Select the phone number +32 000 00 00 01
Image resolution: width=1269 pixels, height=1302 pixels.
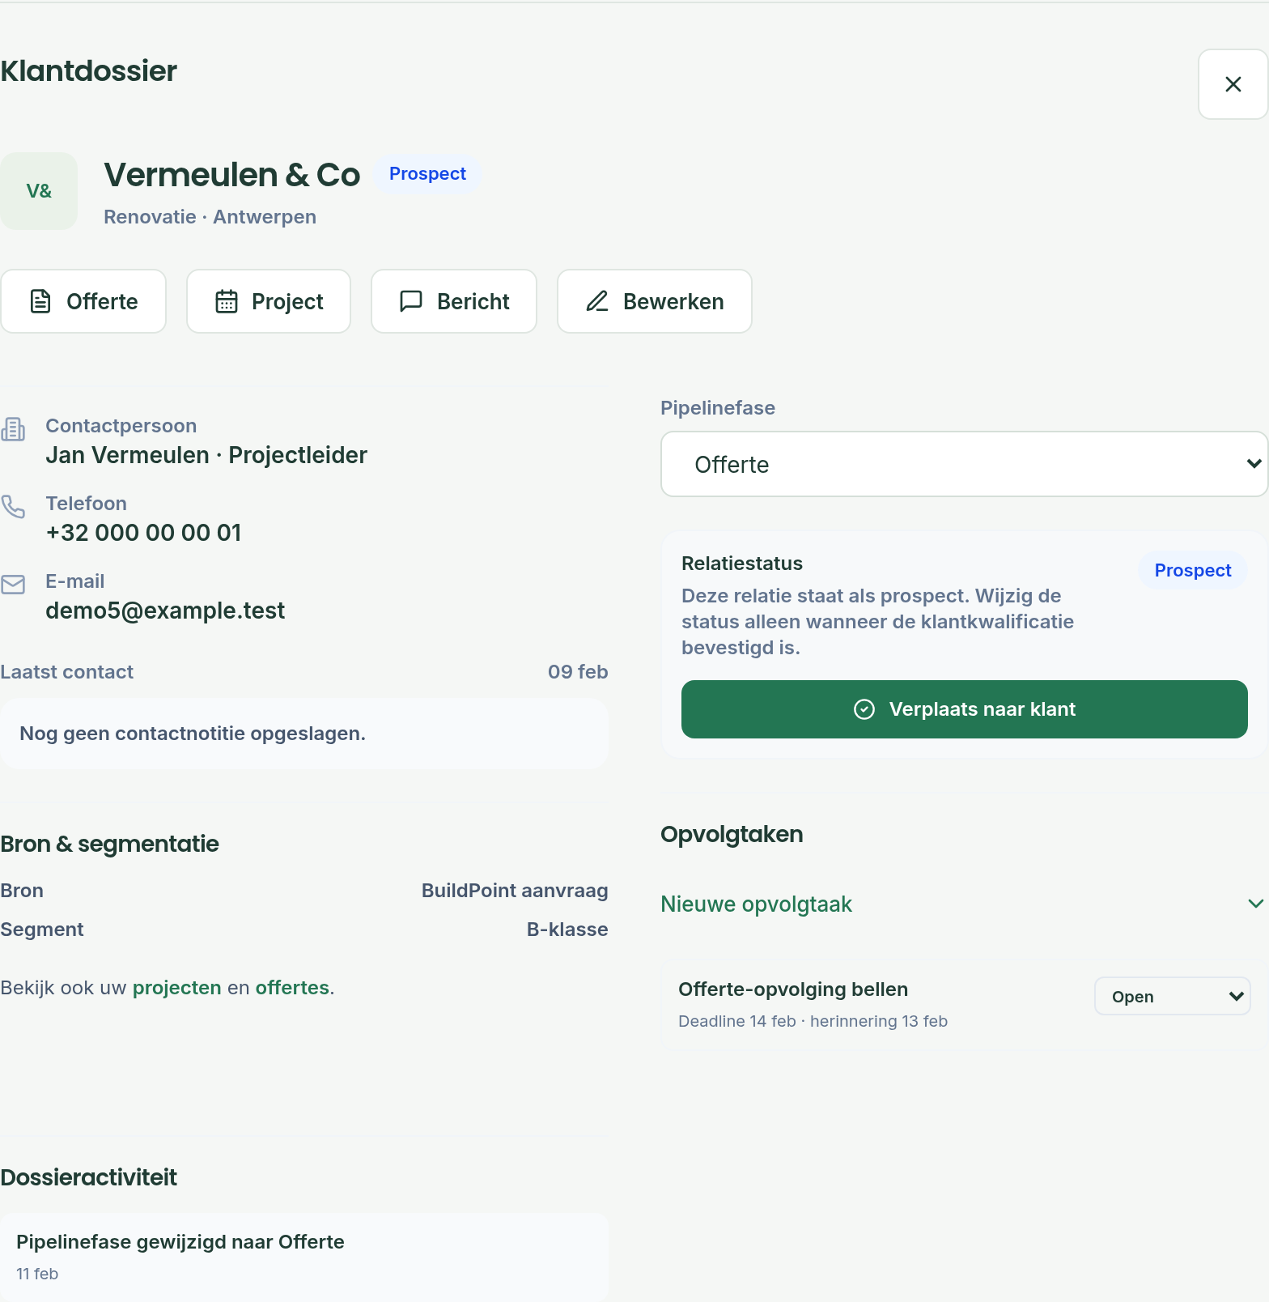click(x=144, y=533)
